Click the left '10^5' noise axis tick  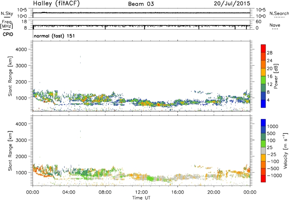(22, 10)
